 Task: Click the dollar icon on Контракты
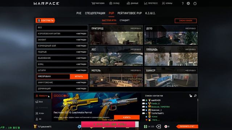[x=39, y=20]
